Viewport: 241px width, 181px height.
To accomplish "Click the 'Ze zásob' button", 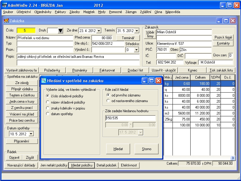I will tap(22, 83).
